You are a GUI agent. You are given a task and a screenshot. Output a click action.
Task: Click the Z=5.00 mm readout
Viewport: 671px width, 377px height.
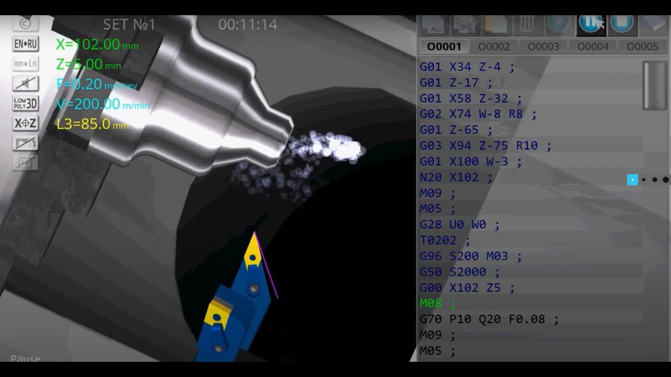point(88,64)
